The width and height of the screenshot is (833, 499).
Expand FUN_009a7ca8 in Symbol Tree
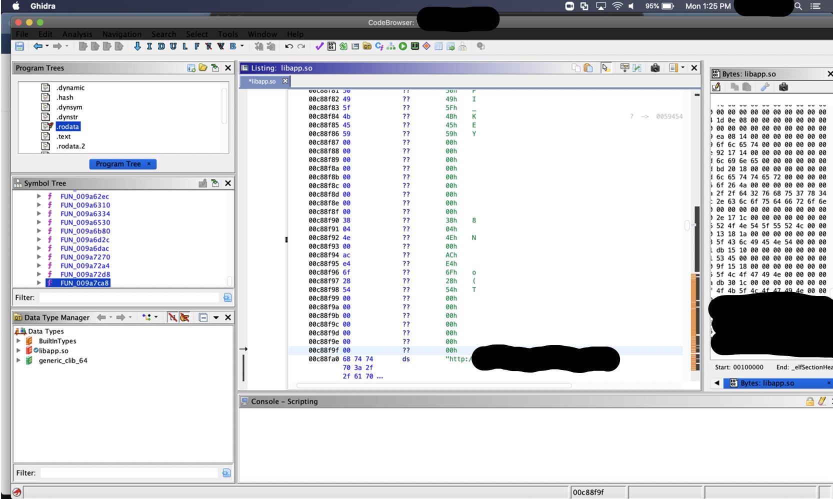(39, 283)
